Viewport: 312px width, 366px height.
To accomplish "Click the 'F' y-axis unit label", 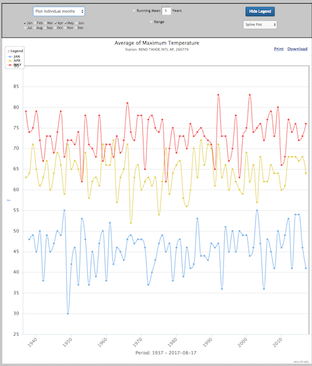I will [9, 200].
